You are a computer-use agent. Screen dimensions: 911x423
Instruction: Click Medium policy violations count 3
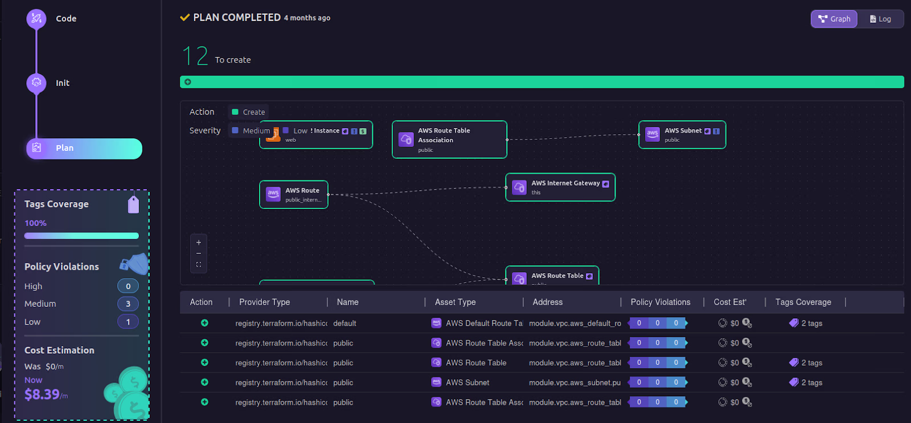coord(128,304)
